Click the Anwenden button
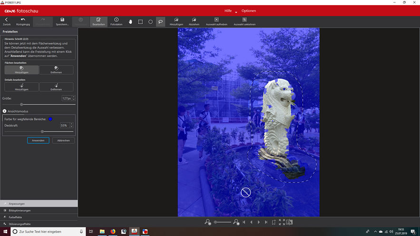This screenshot has height=236, width=420. [x=38, y=141]
